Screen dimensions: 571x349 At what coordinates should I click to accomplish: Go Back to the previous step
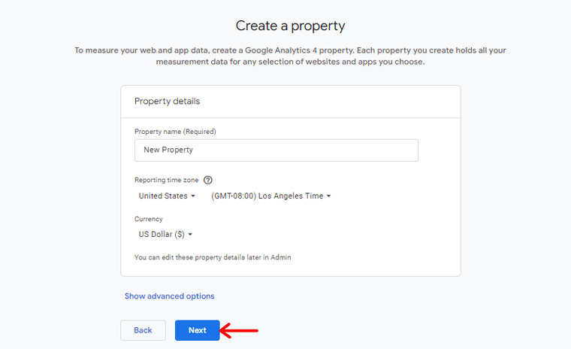143,330
